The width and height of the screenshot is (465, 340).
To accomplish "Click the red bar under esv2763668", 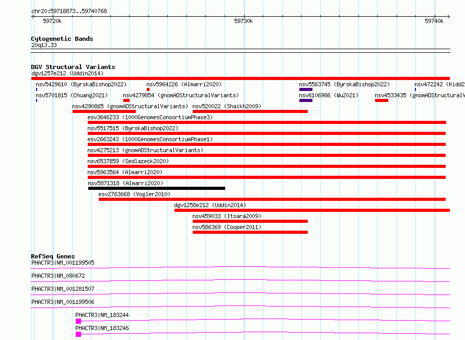I will click(x=272, y=199).
